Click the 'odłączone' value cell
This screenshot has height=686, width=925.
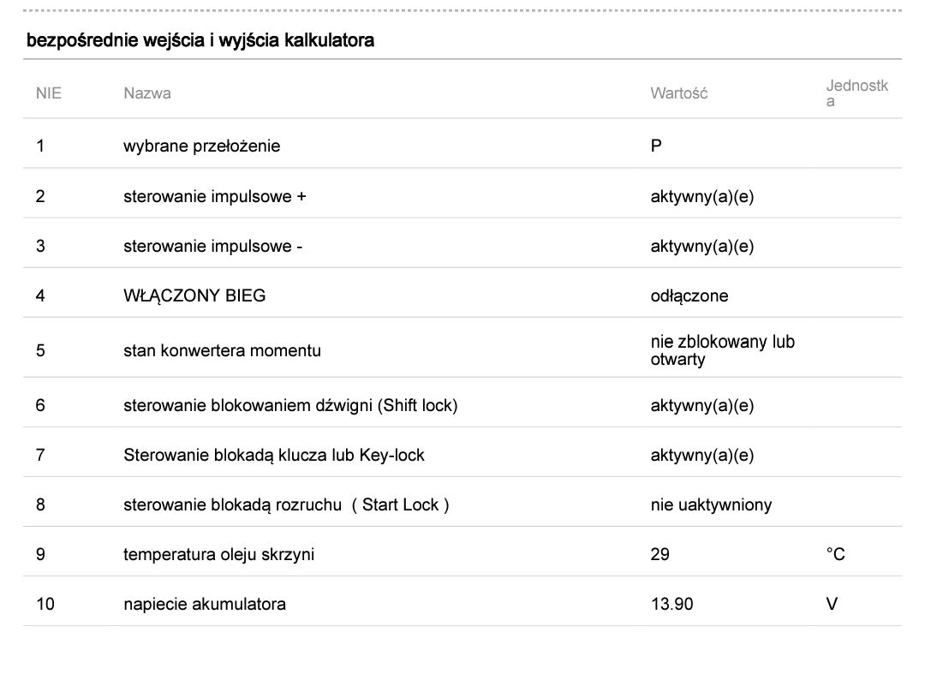coord(689,295)
